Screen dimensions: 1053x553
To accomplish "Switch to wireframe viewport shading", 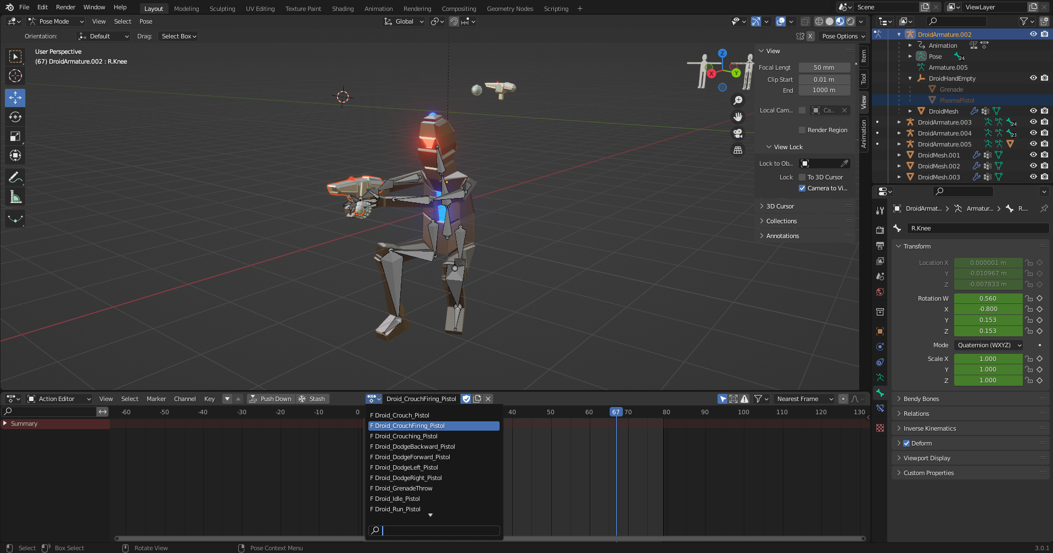I will (819, 21).
